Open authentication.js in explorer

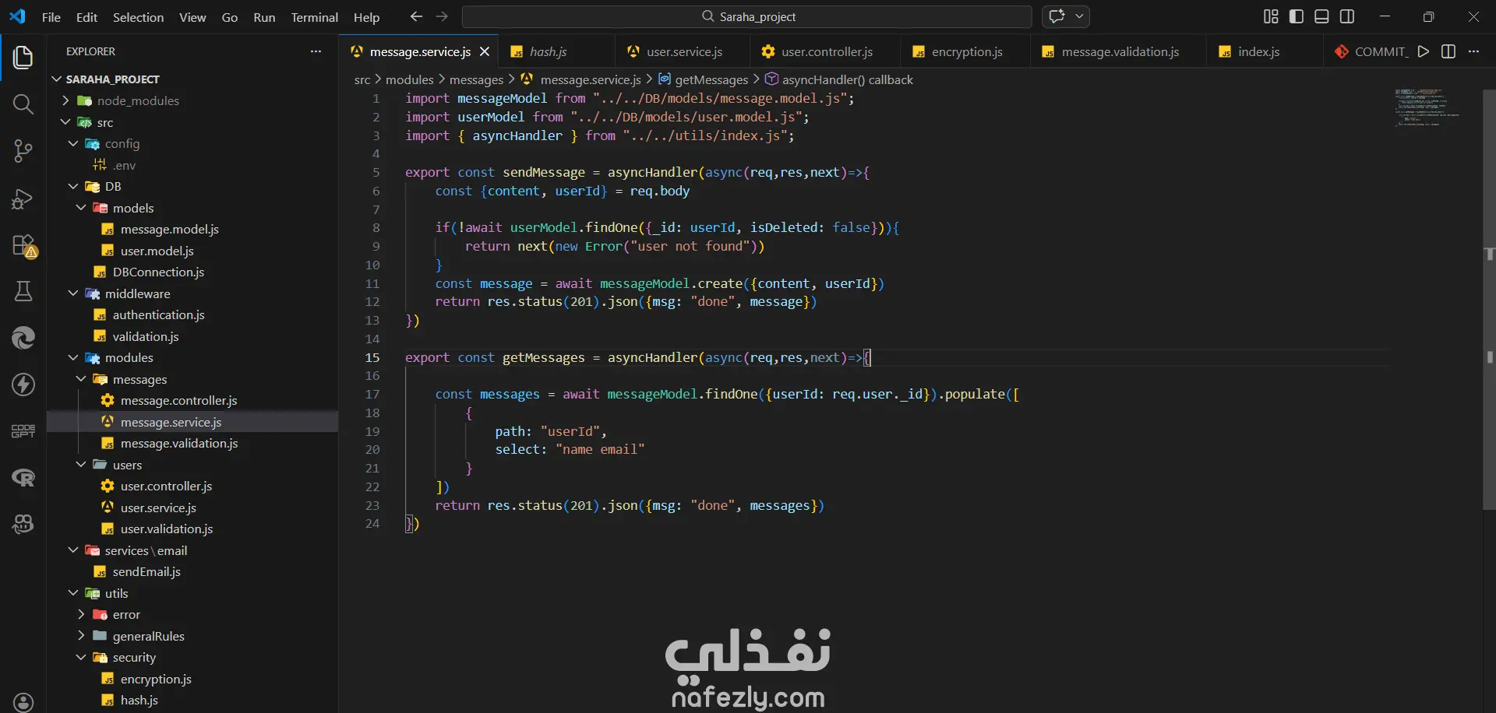(x=192, y=314)
